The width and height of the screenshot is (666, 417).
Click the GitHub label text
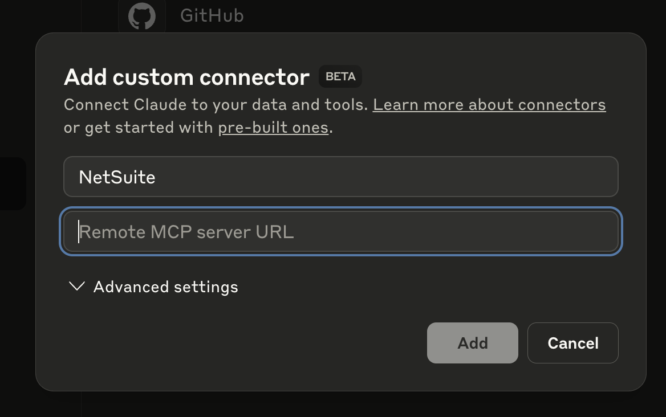click(x=212, y=15)
